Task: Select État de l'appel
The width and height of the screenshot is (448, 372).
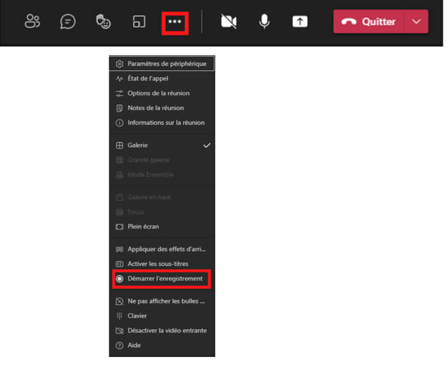Action: (x=162, y=79)
